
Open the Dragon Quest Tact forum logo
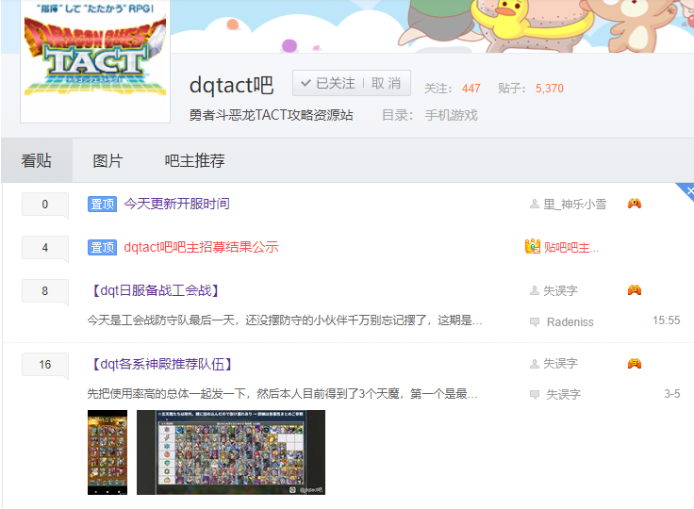[x=95, y=59]
